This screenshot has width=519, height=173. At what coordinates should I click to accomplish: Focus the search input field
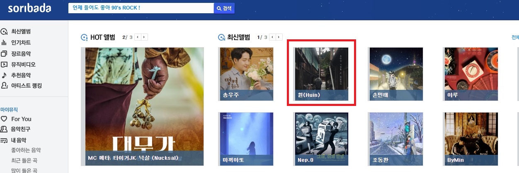tap(141, 8)
